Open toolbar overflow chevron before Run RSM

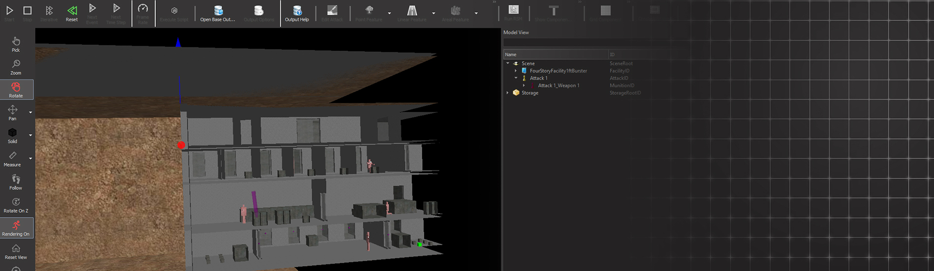click(x=494, y=2)
